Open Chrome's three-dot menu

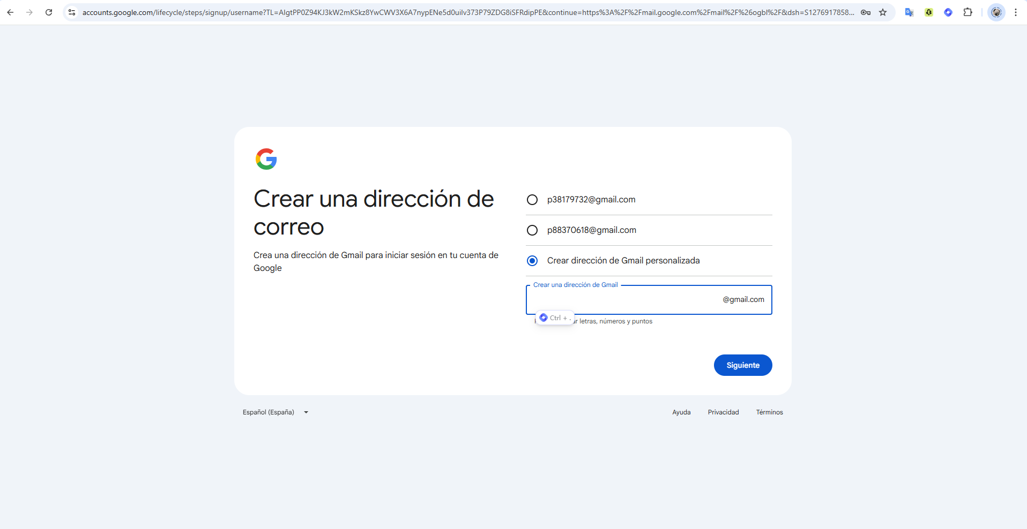1016,12
